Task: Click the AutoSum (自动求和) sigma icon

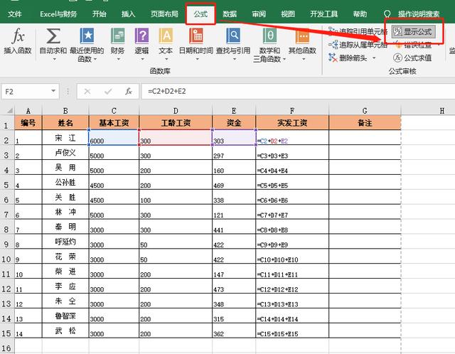Action: tap(53, 36)
